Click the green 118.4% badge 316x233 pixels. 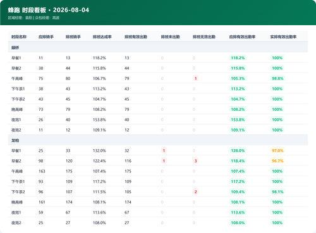point(238,161)
